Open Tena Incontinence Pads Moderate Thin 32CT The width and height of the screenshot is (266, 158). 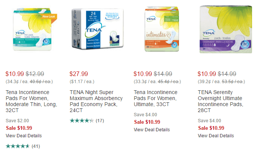pyautogui.click(x=28, y=102)
